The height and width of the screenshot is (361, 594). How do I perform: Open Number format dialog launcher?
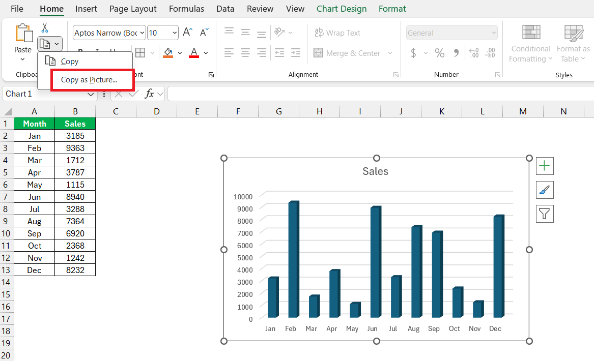[498, 75]
